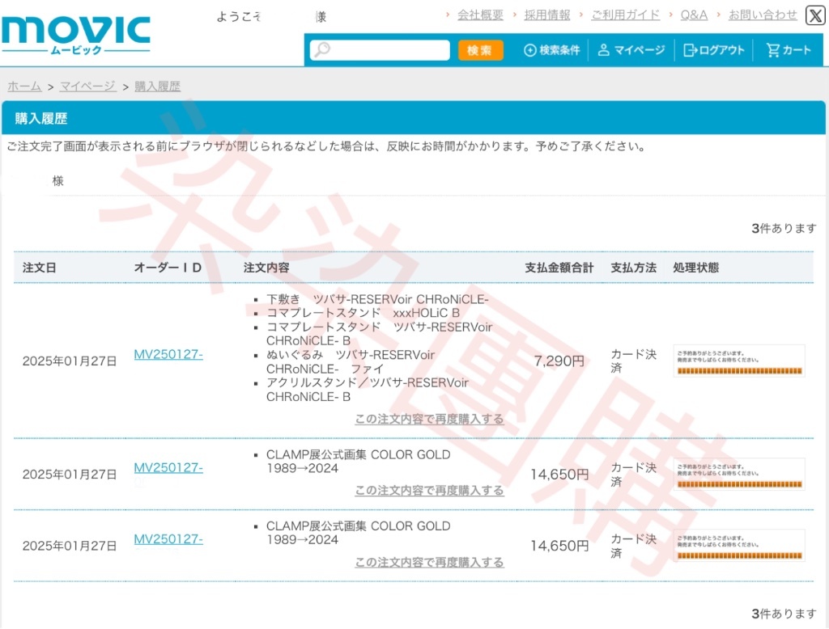Viewport: 829px width, 629px height.
Task: Open the X (Twitter) icon link
Action: point(814,15)
